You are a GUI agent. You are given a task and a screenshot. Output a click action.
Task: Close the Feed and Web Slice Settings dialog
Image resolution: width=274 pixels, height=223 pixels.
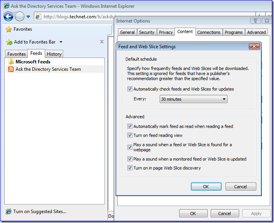pos(254,47)
